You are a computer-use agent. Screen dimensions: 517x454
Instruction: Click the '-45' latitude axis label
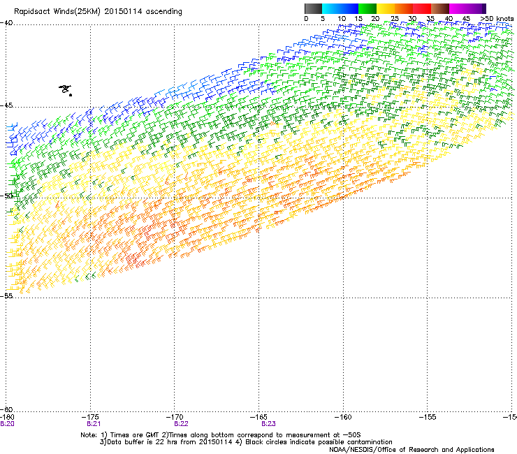[6, 105]
